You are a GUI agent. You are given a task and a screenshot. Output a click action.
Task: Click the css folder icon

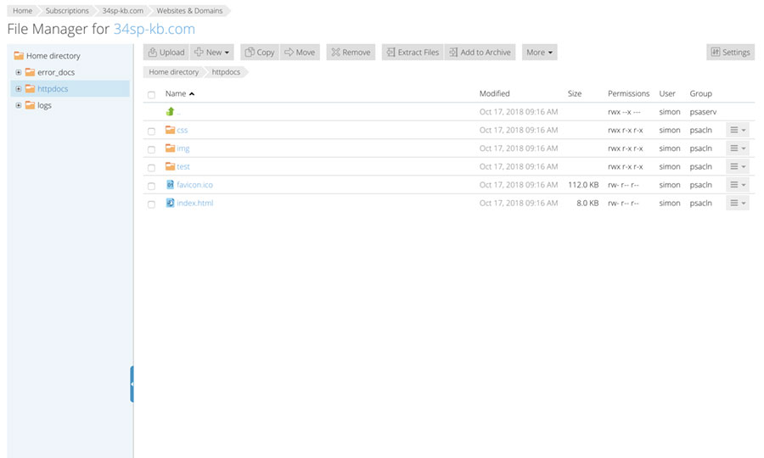170,130
